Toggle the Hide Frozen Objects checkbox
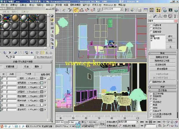 [x=151, y=82]
